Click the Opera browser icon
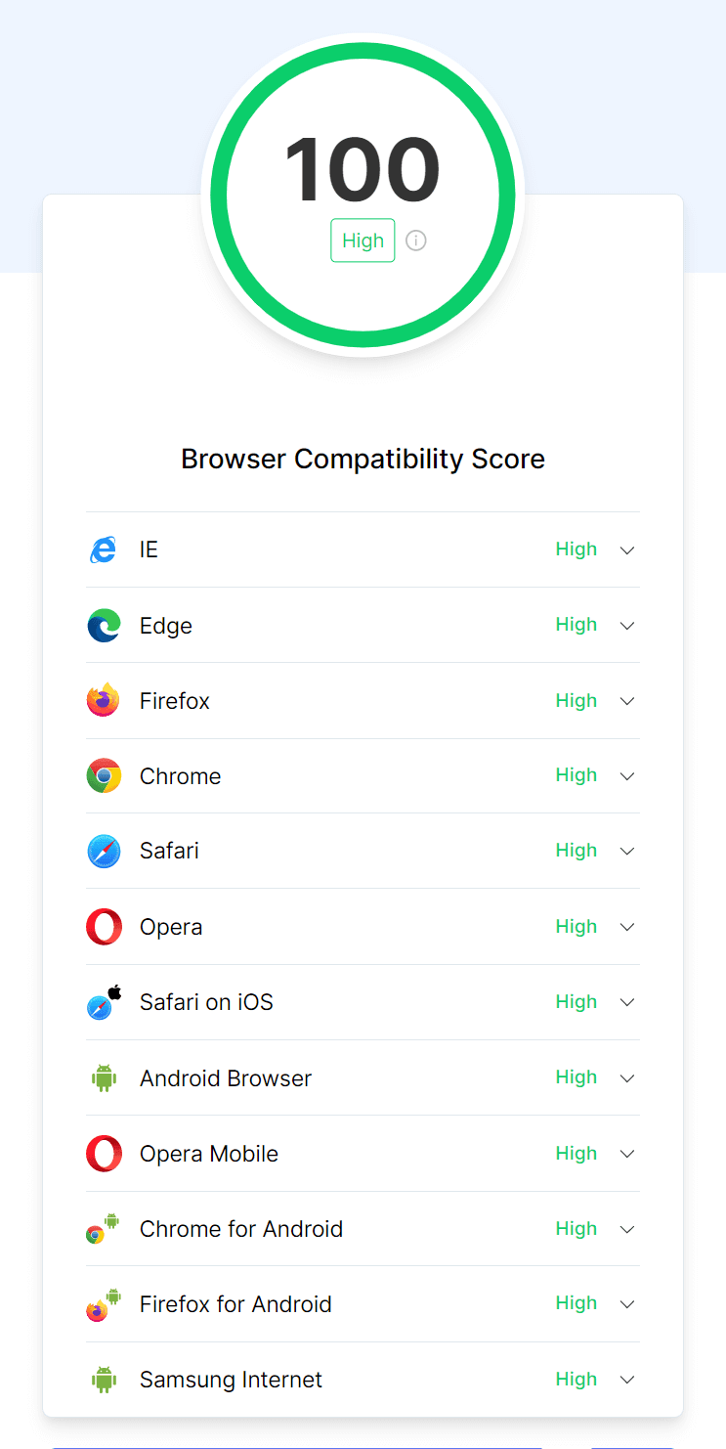Viewport: 726px width, 1449px height. 104,926
